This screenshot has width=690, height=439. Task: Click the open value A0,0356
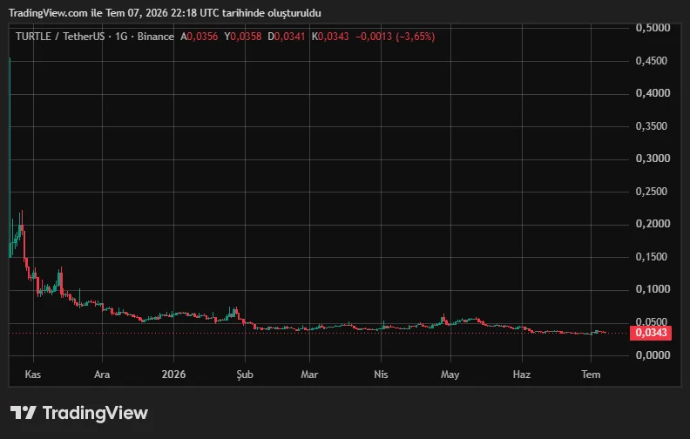(199, 37)
